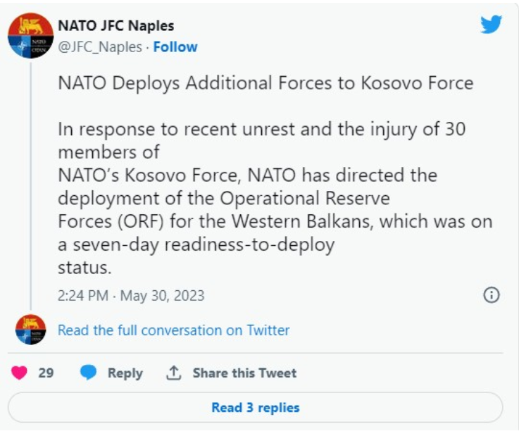Click the reply speech bubble icon

coord(88,373)
